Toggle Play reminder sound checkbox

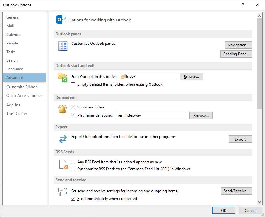coord(73,115)
